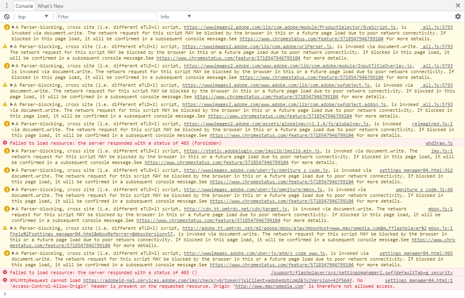Viewport: 465px width, 298px height.
Task: Click the count badge on omniture/mbox.js warning
Action: tap(7, 189)
